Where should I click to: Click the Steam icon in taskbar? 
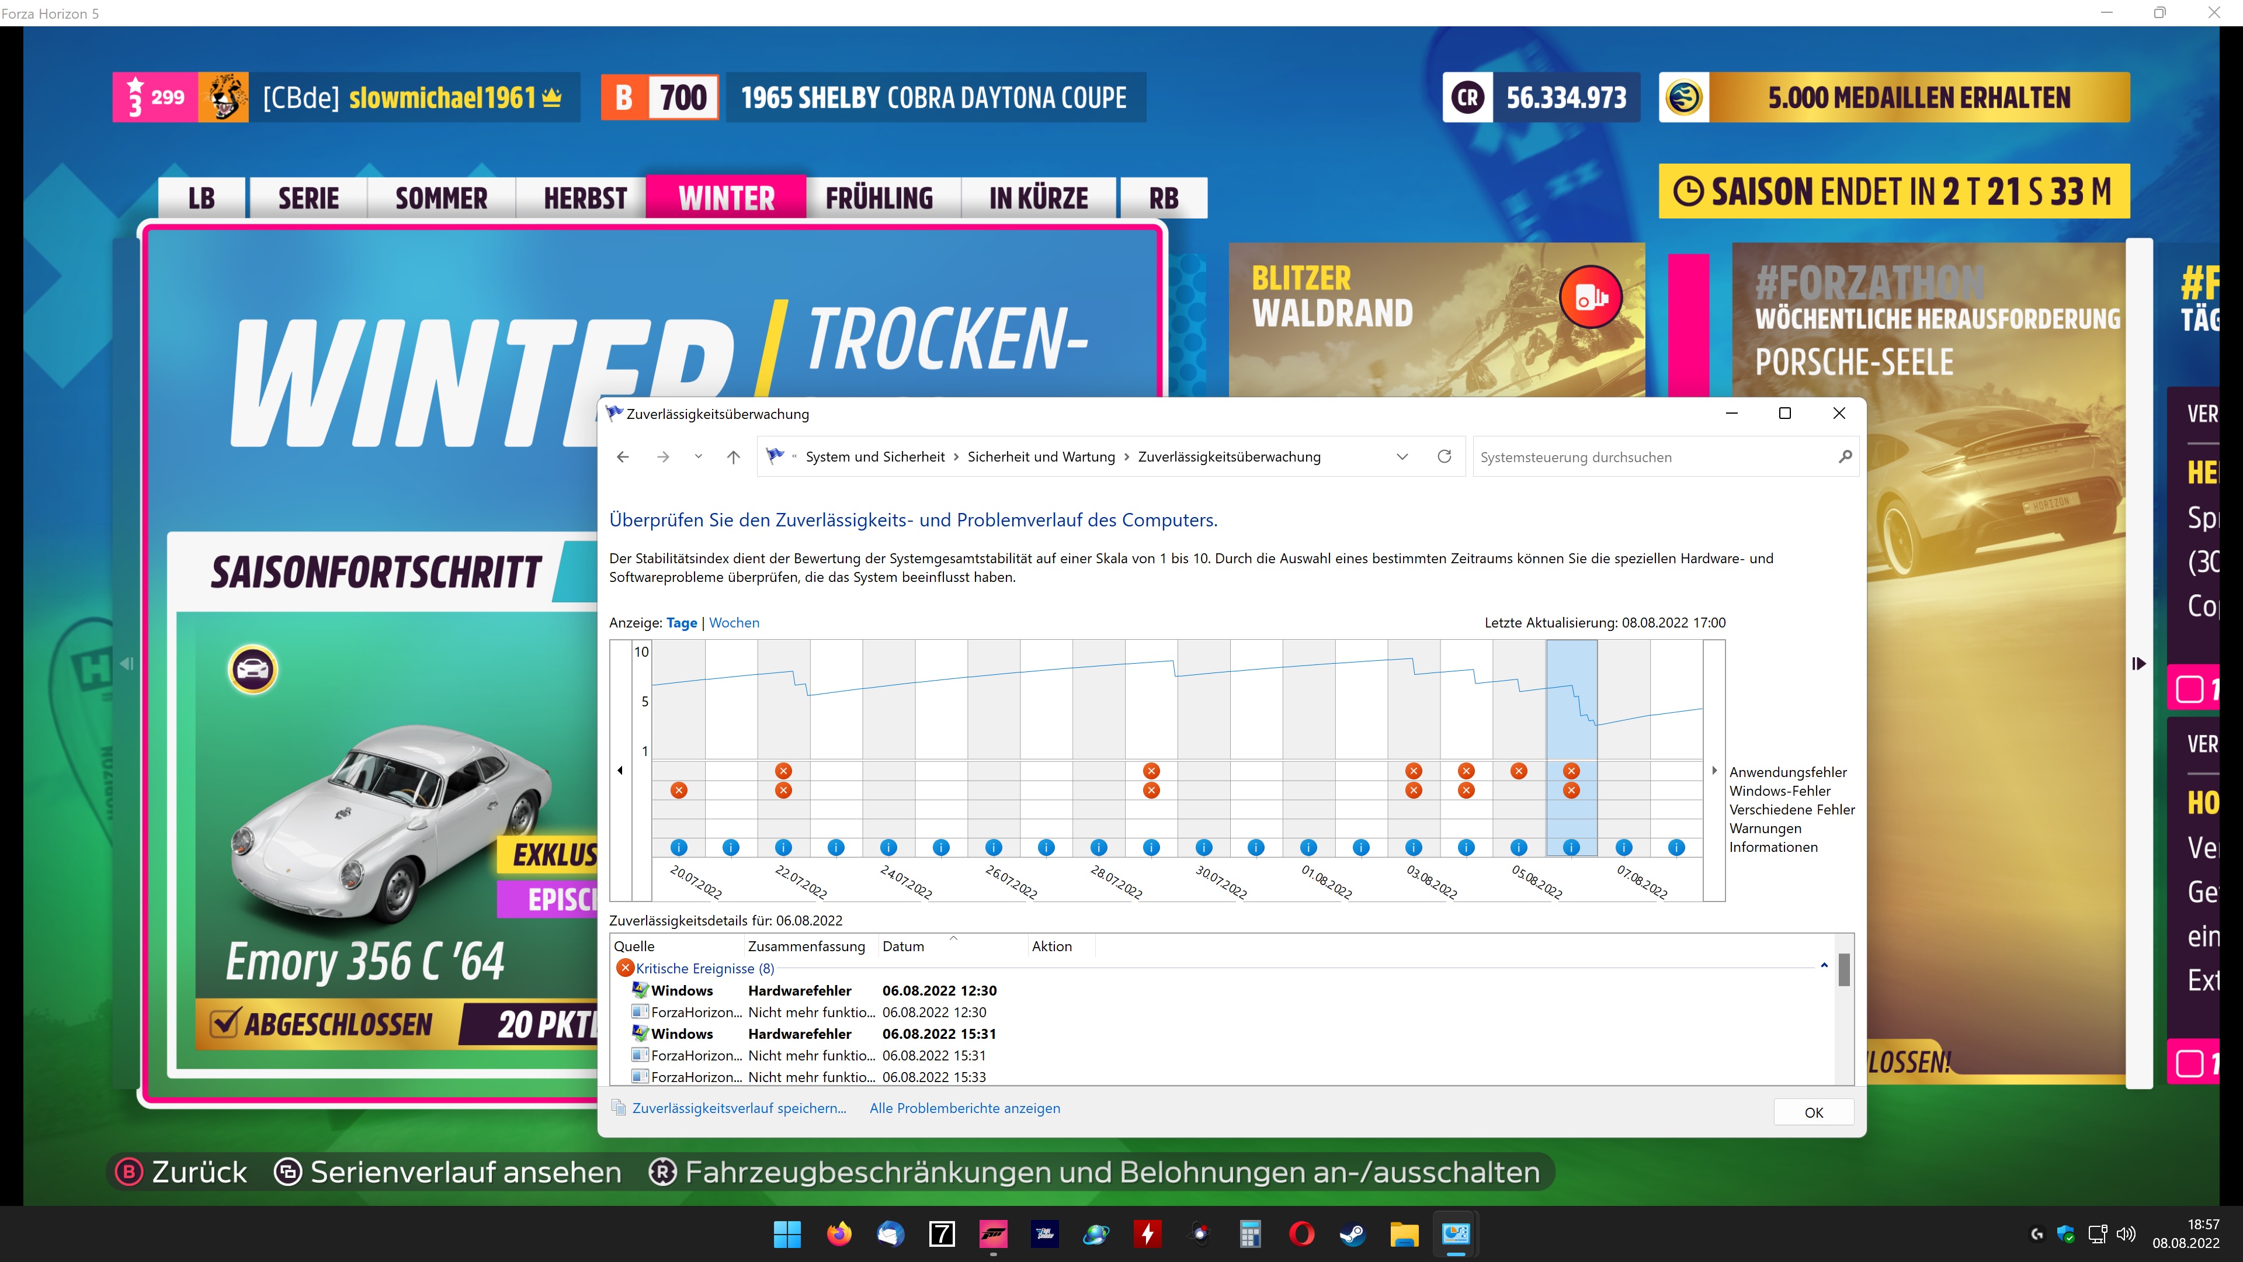pyautogui.click(x=1352, y=1234)
